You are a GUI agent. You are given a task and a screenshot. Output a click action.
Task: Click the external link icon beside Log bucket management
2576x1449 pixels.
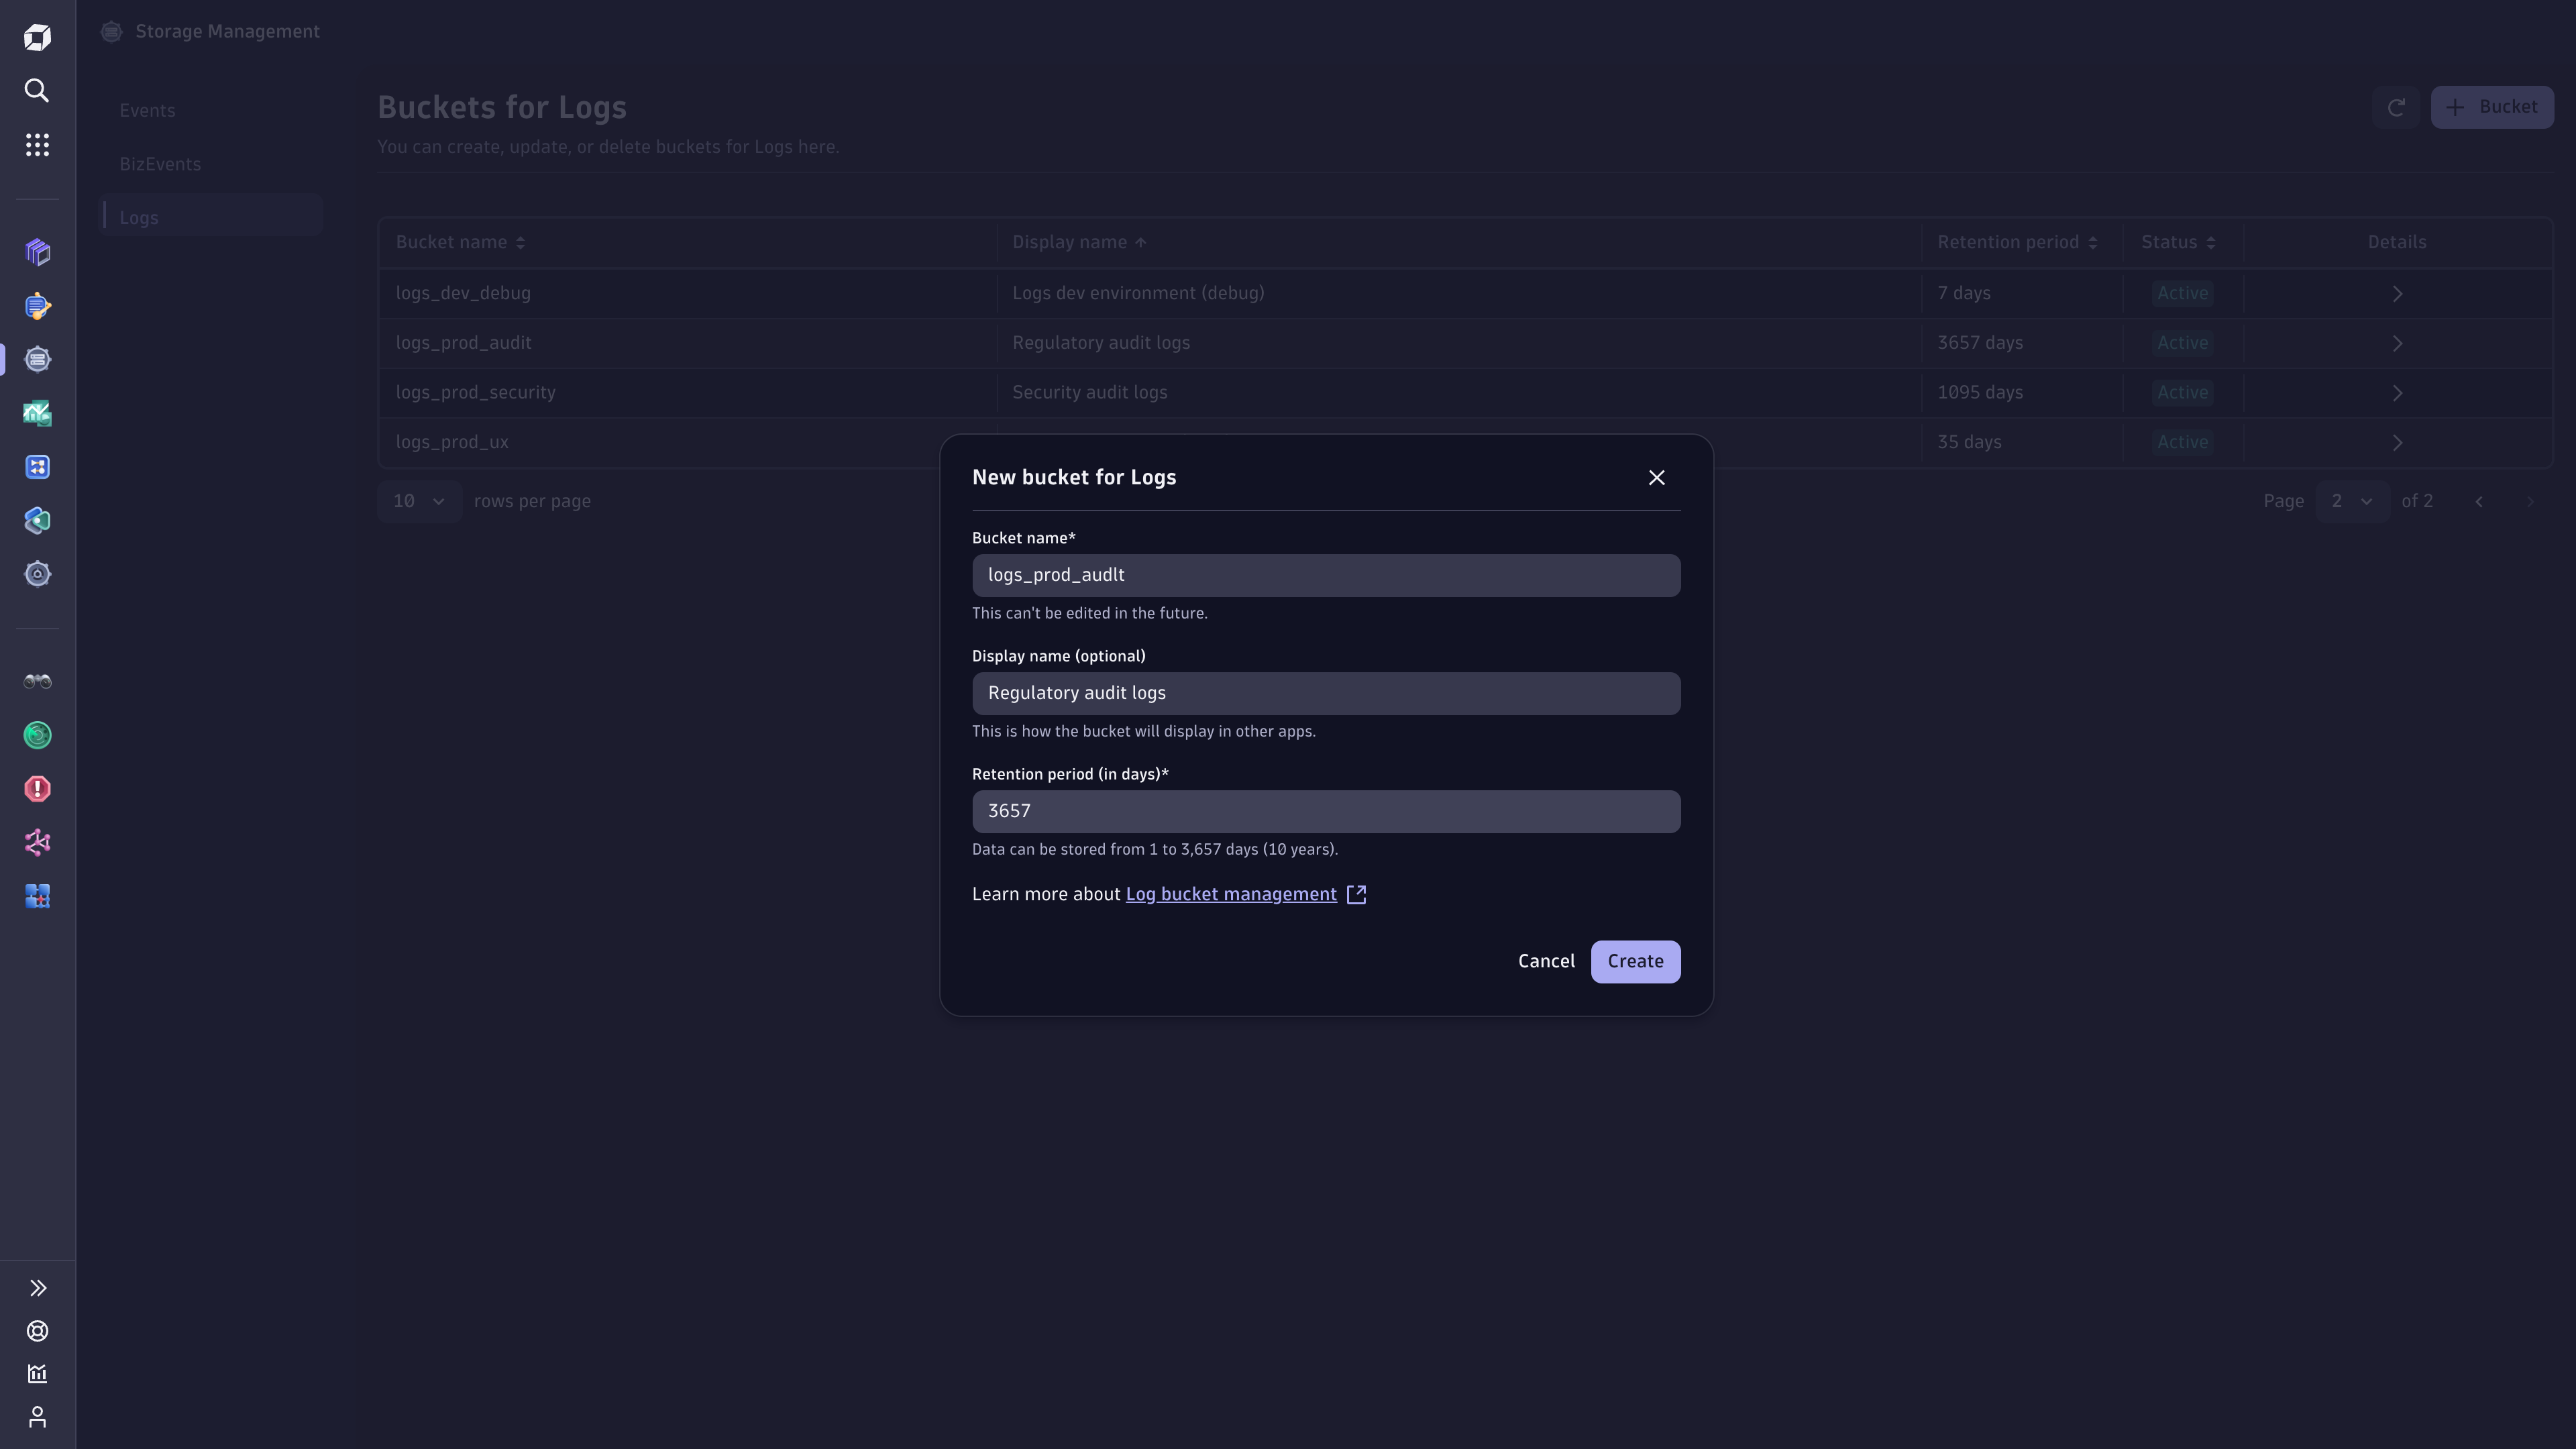click(x=1356, y=895)
